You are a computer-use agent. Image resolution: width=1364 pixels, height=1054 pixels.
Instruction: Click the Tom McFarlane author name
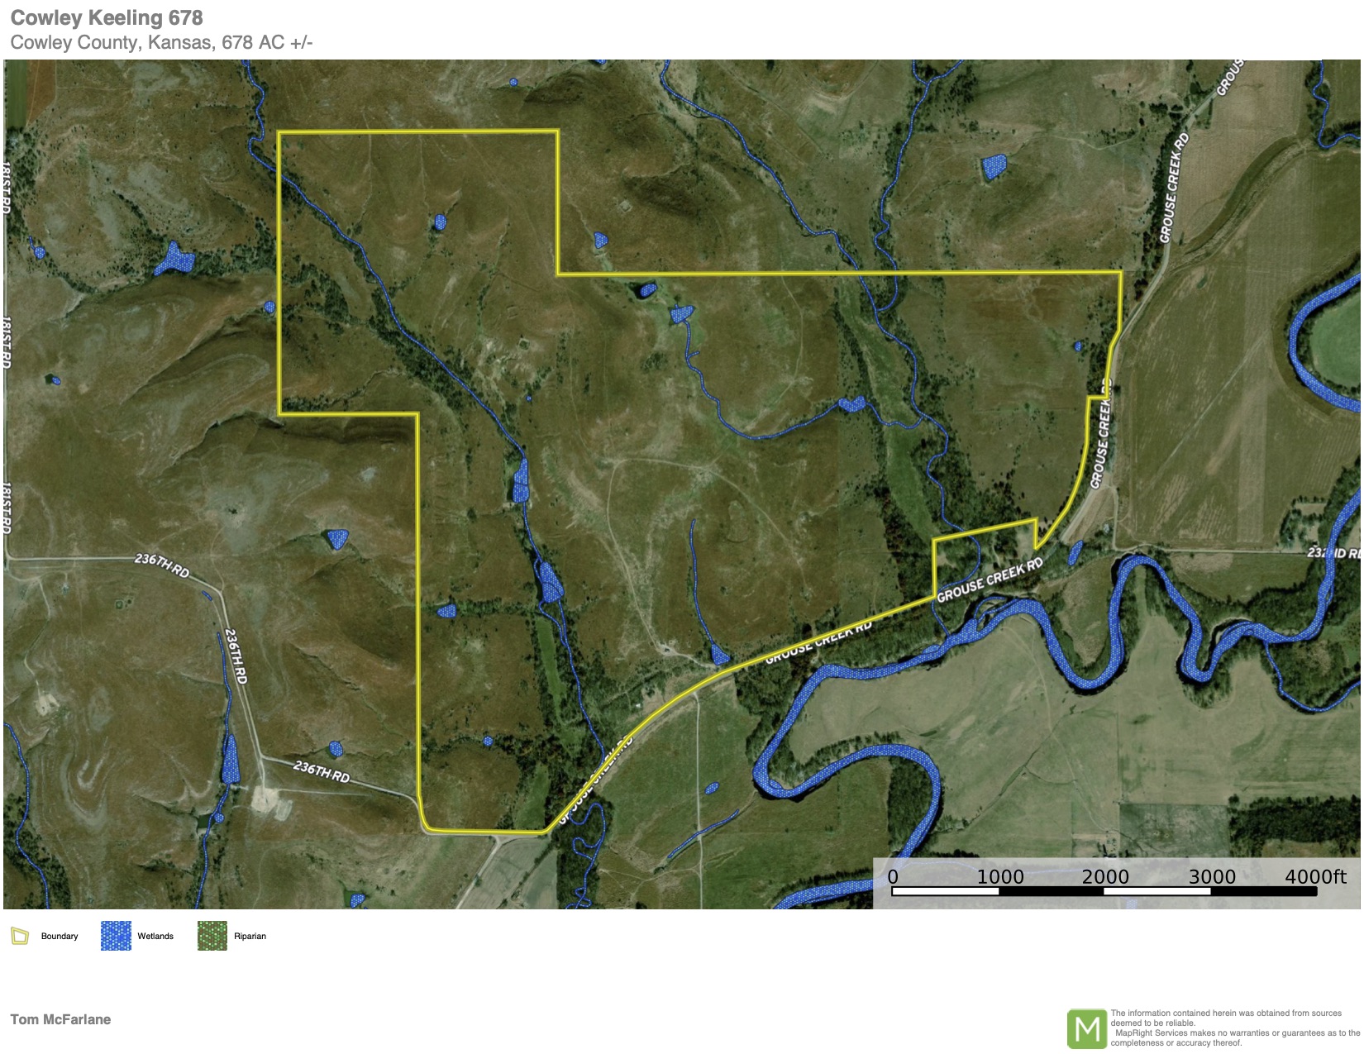[x=60, y=1019]
